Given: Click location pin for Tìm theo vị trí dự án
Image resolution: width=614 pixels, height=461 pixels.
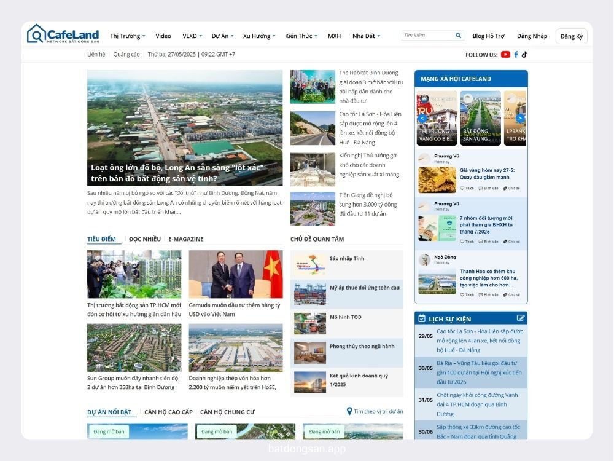Looking at the screenshot, I should [x=349, y=411].
